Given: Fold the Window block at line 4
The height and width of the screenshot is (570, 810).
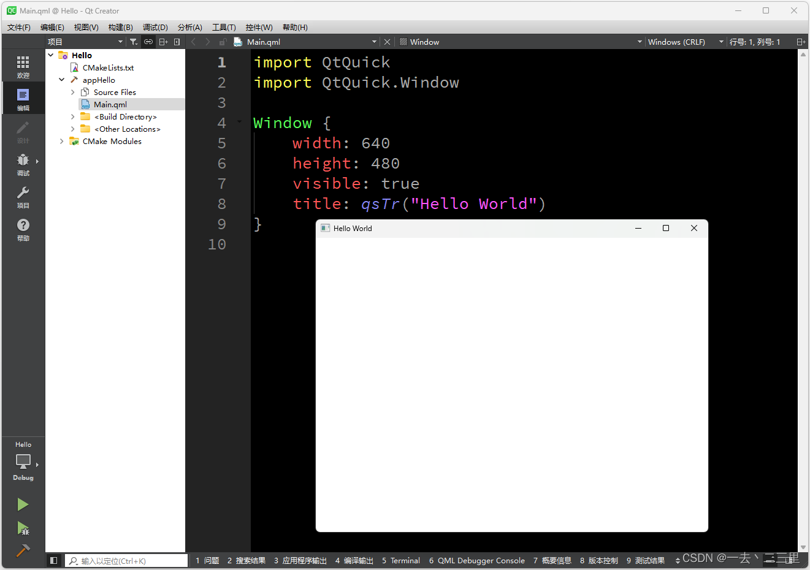Looking at the screenshot, I should [x=239, y=123].
